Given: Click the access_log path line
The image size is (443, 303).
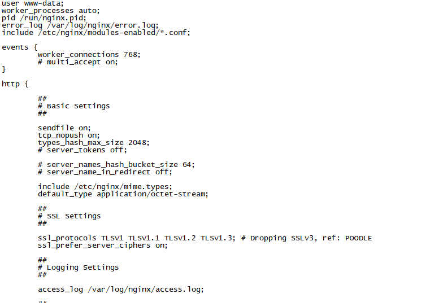Looking at the screenshot, I should 120,289.
